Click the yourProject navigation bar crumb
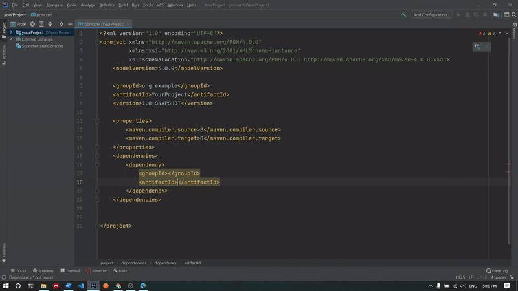Image resolution: width=518 pixels, height=291 pixels. click(15, 14)
